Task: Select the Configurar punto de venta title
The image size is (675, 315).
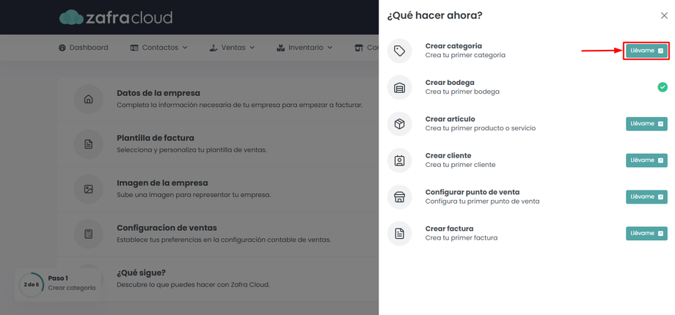Action: point(472,192)
